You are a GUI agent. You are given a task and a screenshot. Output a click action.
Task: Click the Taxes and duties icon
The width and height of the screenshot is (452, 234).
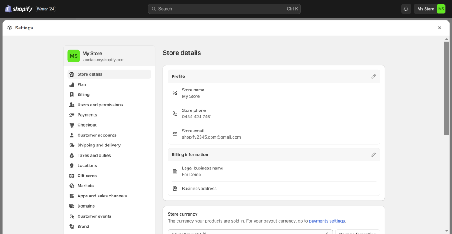[72, 155]
